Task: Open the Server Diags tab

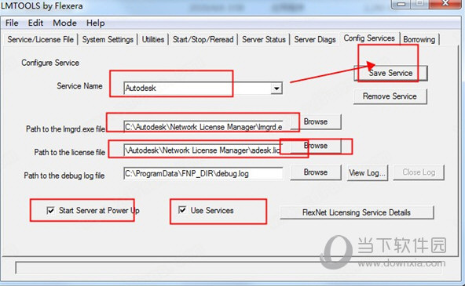Action: pos(315,39)
